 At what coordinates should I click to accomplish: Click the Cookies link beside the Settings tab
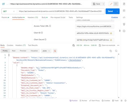click(115, 18)
